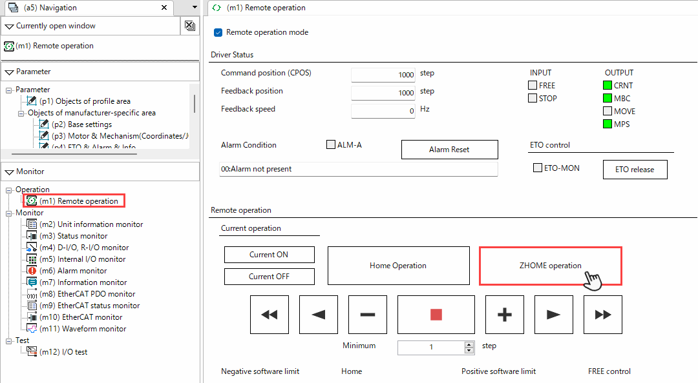
Task: Decrease the Minimum step spinner
Action: pos(469,351)
